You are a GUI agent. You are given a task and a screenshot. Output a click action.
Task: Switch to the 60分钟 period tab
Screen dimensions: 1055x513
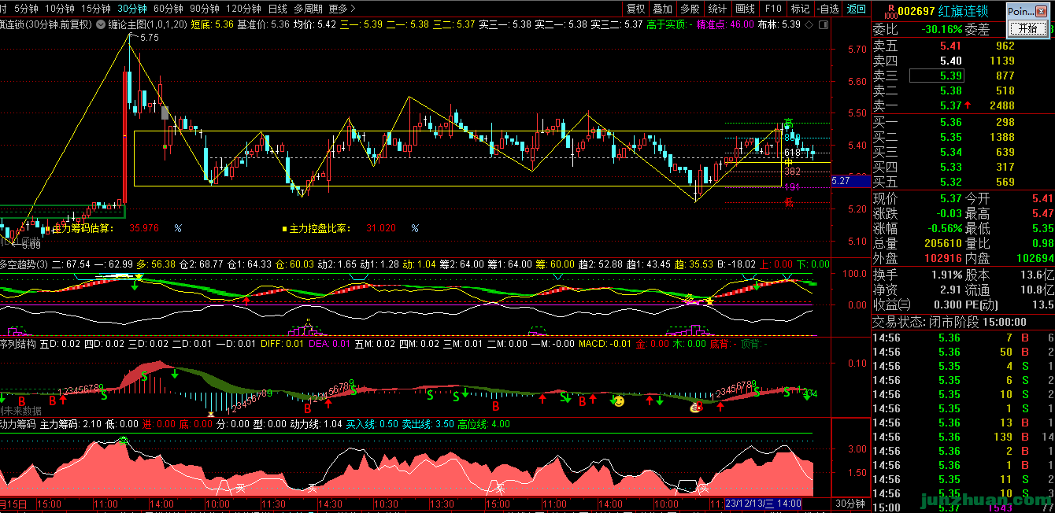[x=168, y=9]
